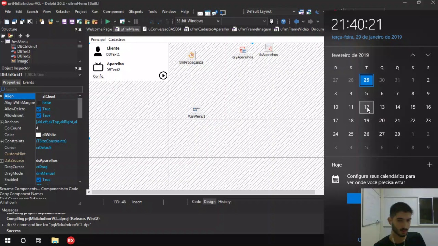
Task: Toggle the AlignWithMargins checkbox
Action: click(39, 102)
